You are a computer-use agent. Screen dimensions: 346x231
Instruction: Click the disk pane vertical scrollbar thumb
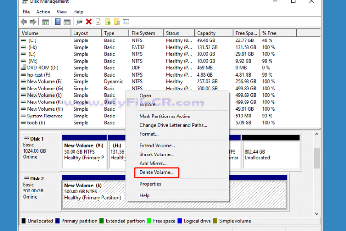click(x=317, y=158)
